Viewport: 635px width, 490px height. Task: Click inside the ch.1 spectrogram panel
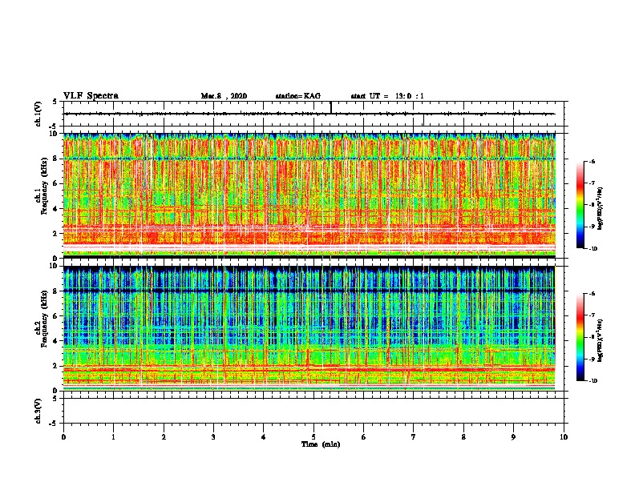[309, 195]
